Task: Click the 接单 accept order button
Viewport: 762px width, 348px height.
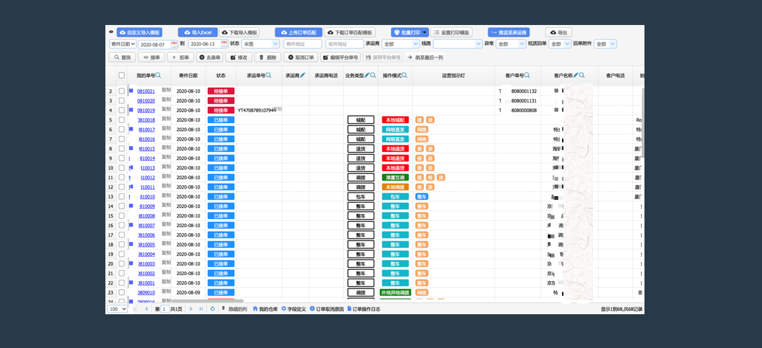Action: click(151, 57)
